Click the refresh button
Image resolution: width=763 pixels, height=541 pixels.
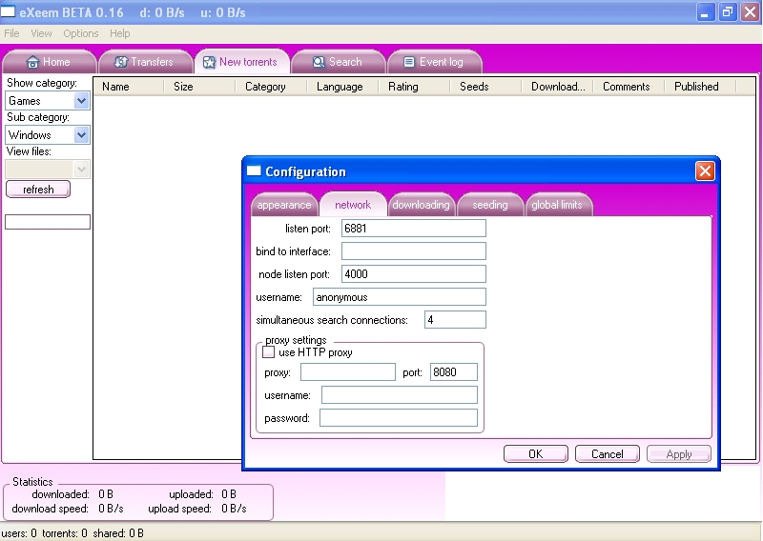click(38, 190)
